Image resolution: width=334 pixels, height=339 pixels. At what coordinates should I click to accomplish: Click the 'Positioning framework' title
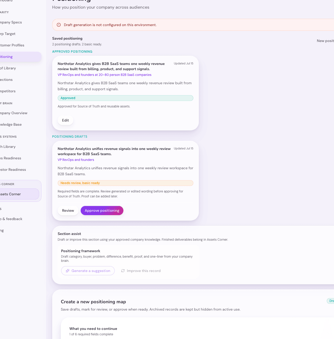pos(81,251)
